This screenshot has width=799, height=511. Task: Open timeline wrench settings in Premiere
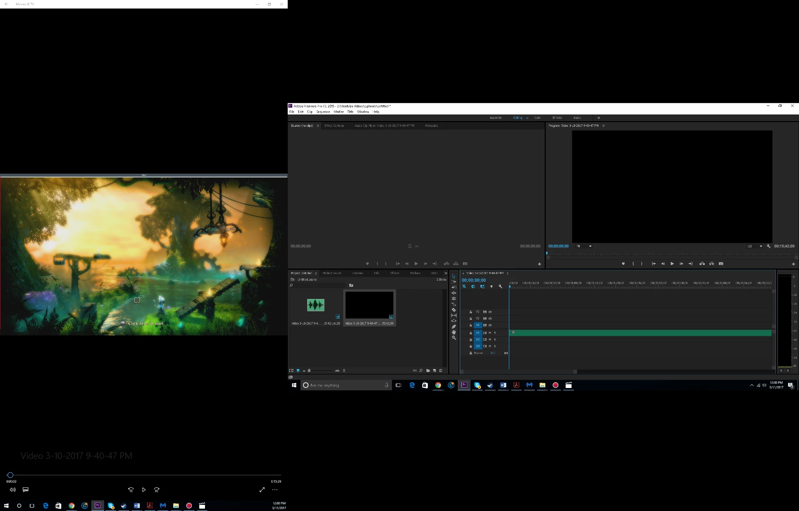tap(500, 286)
